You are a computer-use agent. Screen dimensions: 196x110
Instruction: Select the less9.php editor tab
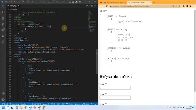pos(13,6)
